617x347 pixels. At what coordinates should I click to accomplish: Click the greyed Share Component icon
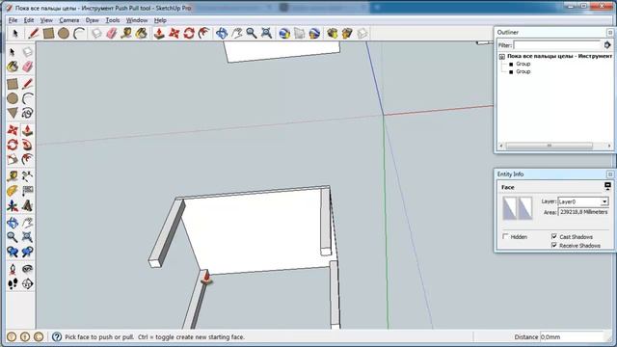click(x=362, y=34)
